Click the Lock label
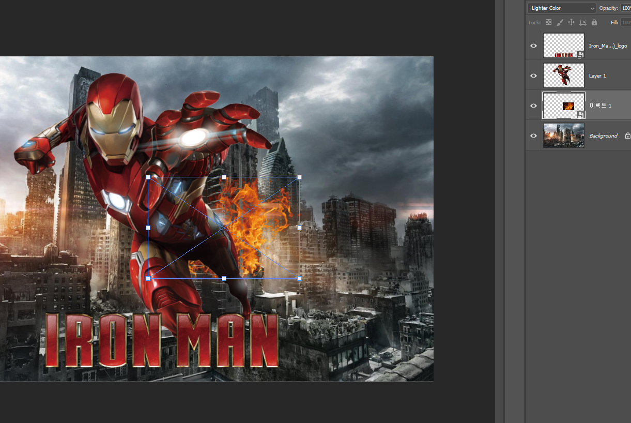The height and width of the screenshot is (423, 631). tap(534, 22)
